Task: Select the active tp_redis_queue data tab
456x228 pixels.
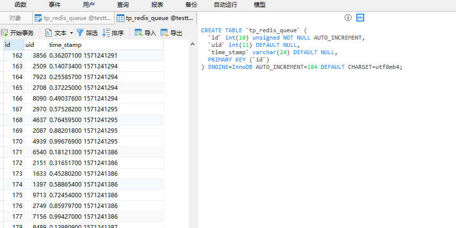Action: pos(155,18)
